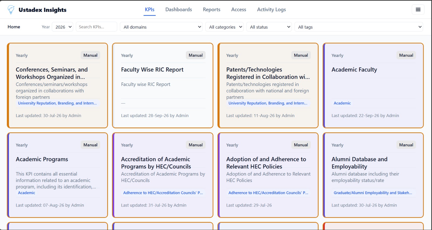432x230 pixels.
Task: Open the All tags dropdown
Action: (x=359, y=27)
